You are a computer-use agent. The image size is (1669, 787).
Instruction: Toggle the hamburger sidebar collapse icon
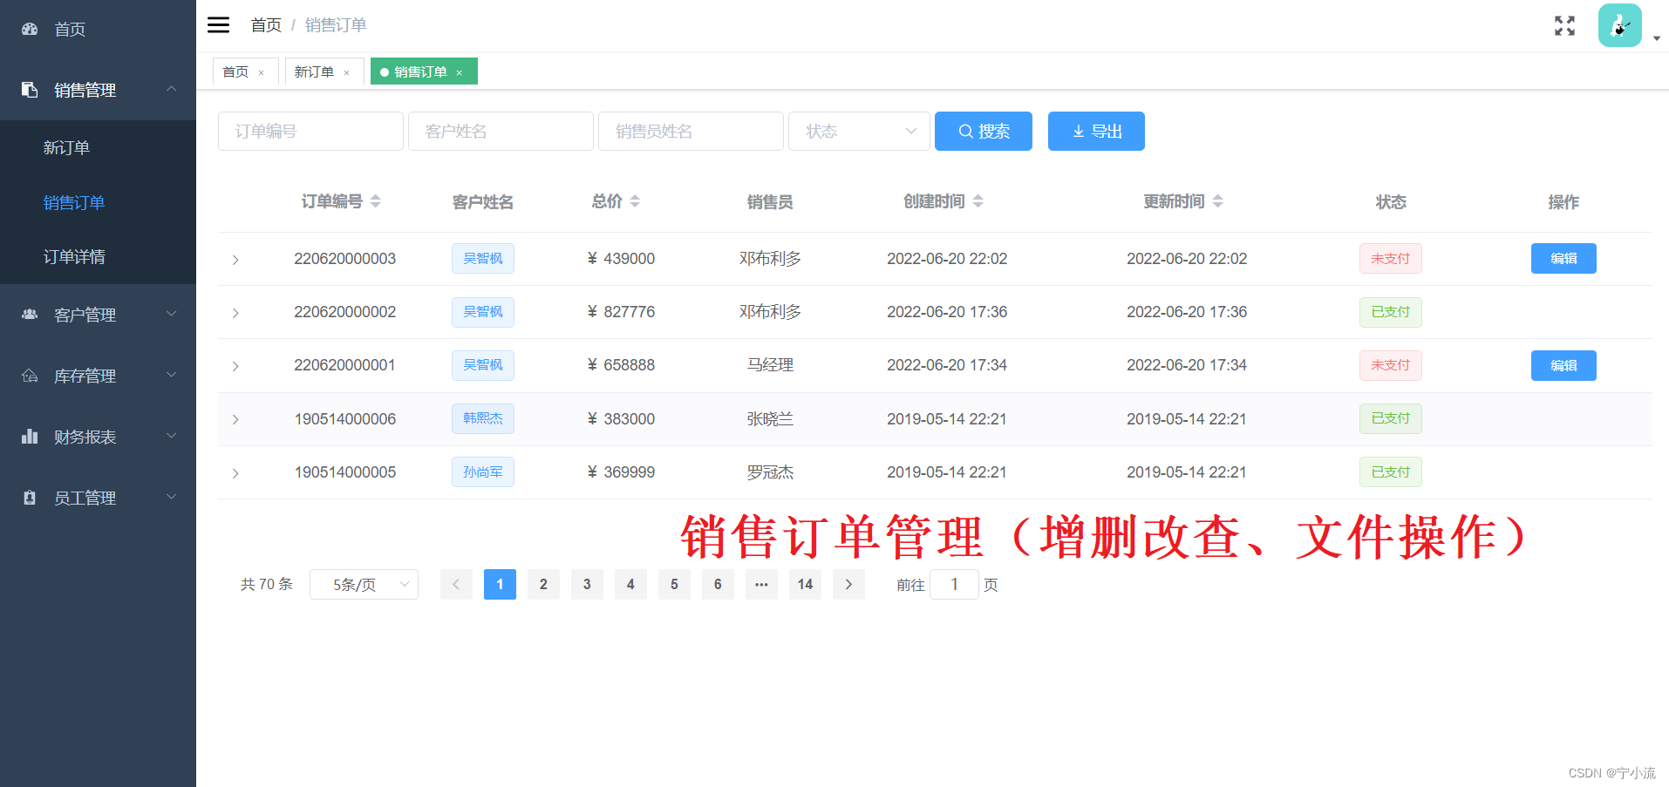click(218, 25)
